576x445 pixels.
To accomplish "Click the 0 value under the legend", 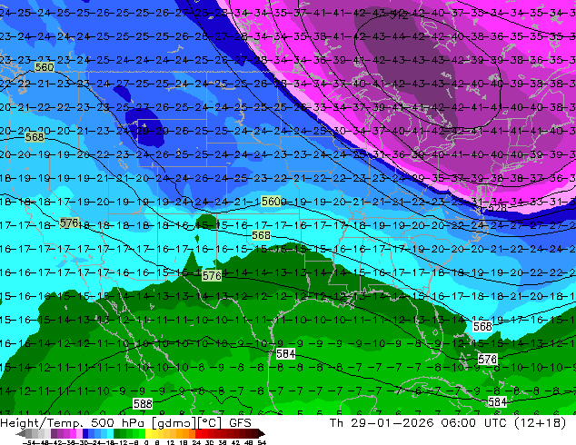I will 146,442.
